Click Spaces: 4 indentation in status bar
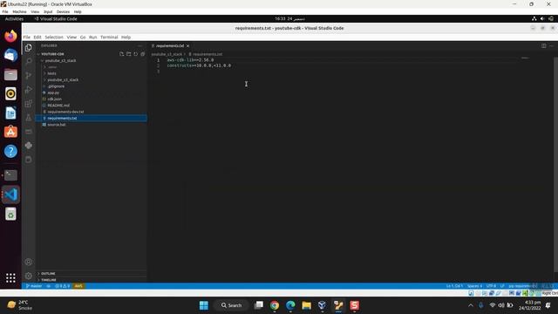The height and width of the screenshot is (314, 558). coord(474,286)
